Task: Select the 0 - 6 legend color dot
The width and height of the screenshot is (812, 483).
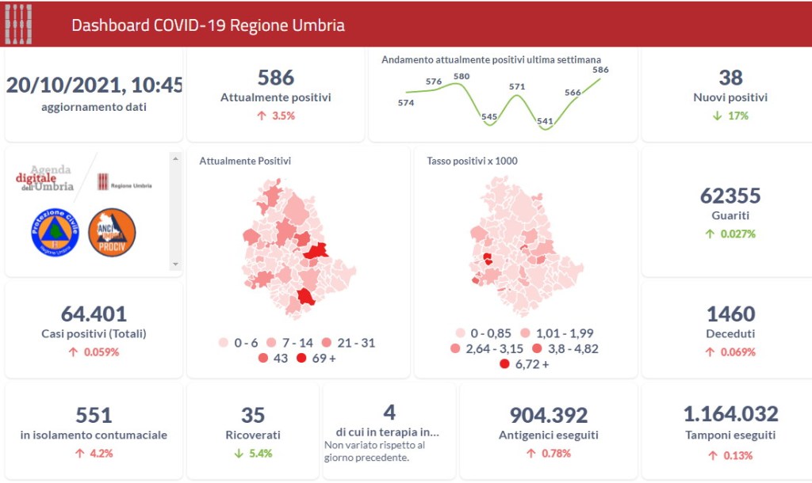Action: [224, 342]
